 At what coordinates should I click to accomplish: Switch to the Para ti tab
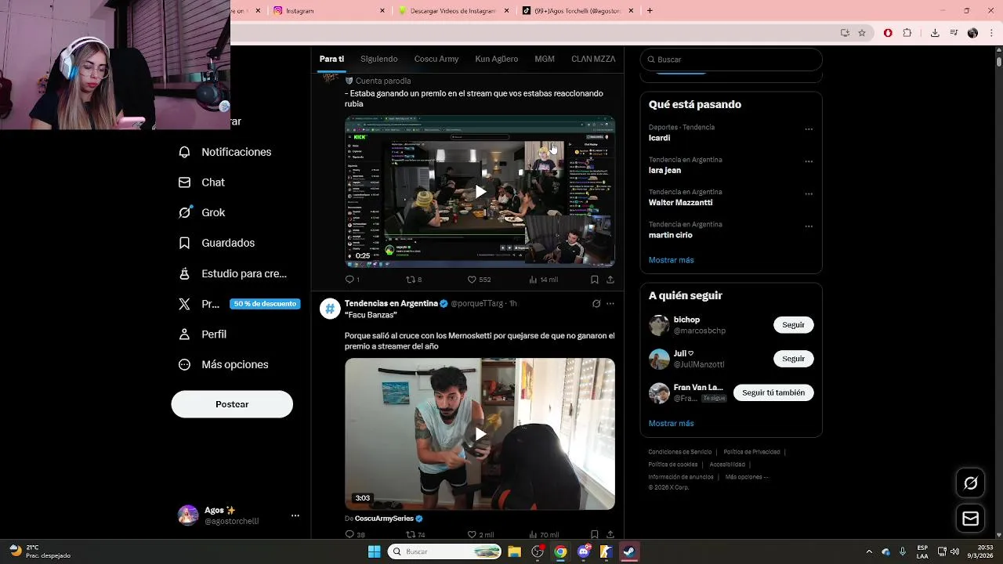pos(331,59)
